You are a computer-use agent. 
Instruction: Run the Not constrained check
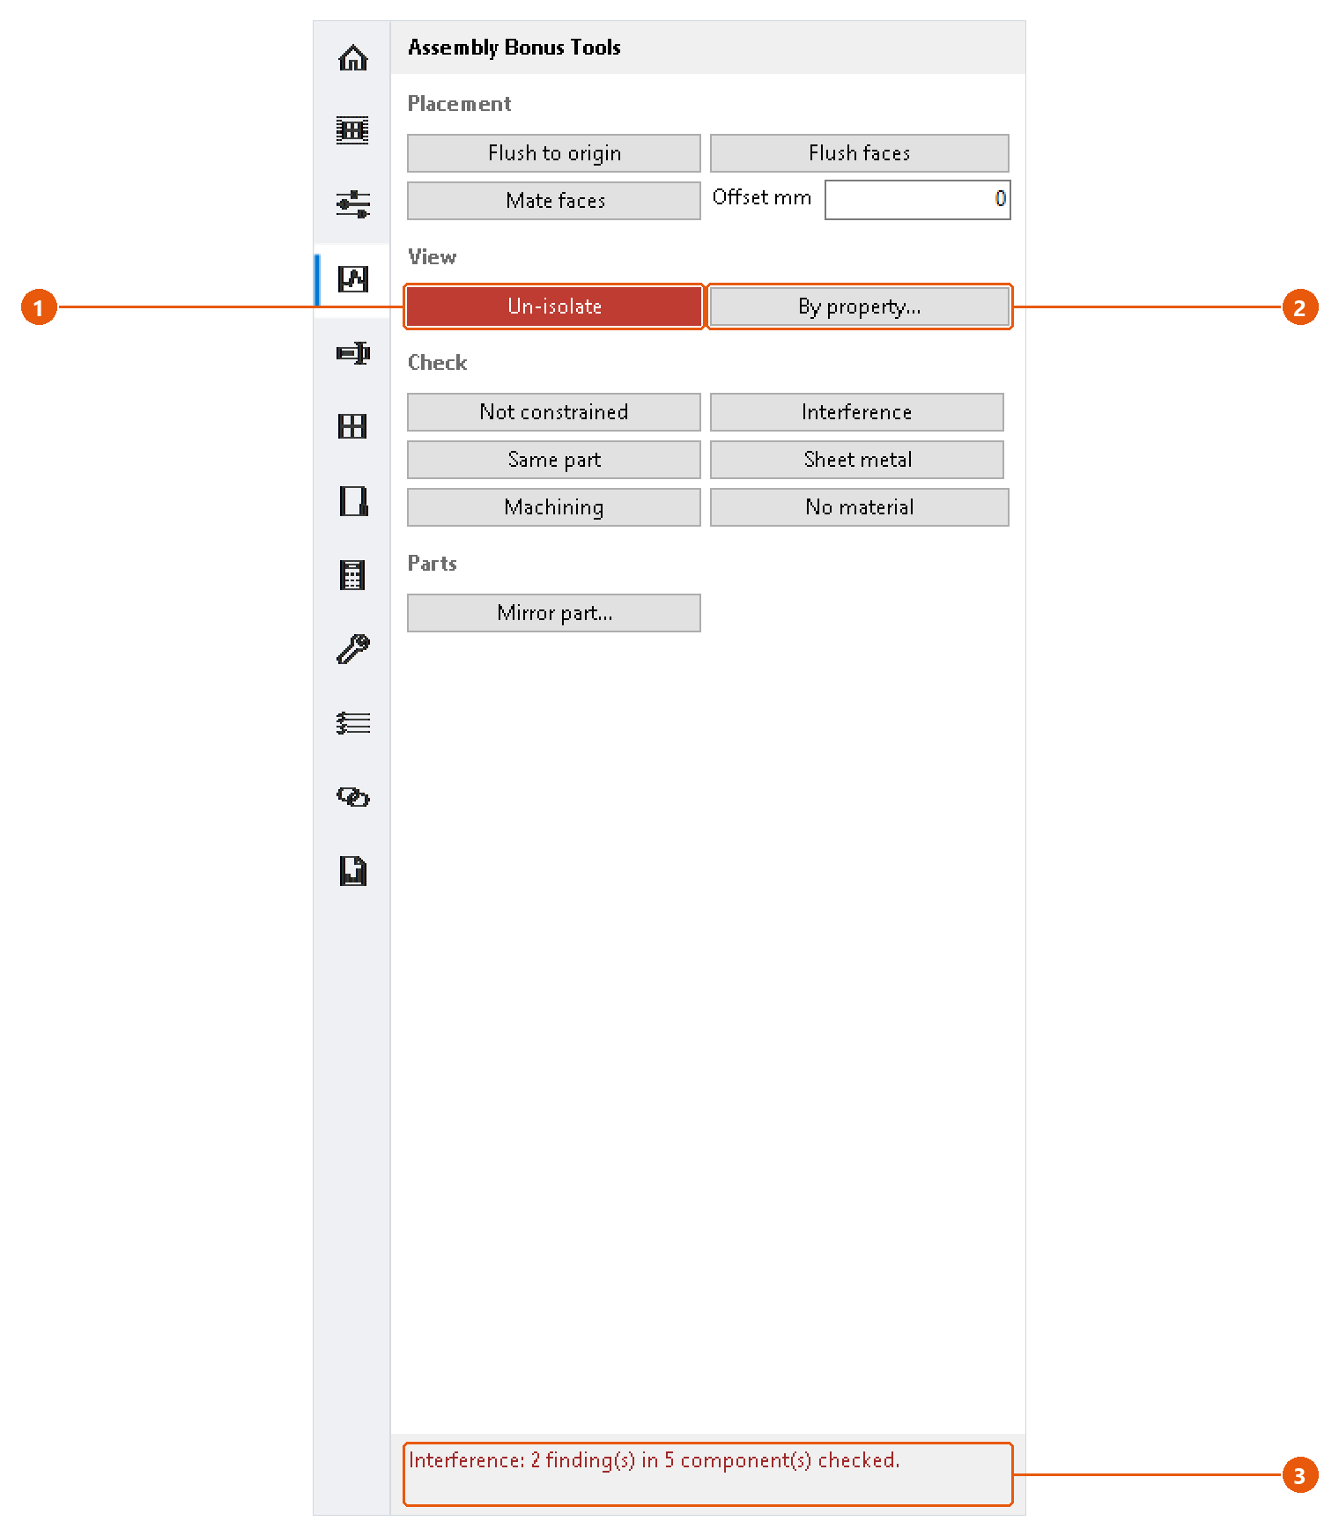coord(554,412)
